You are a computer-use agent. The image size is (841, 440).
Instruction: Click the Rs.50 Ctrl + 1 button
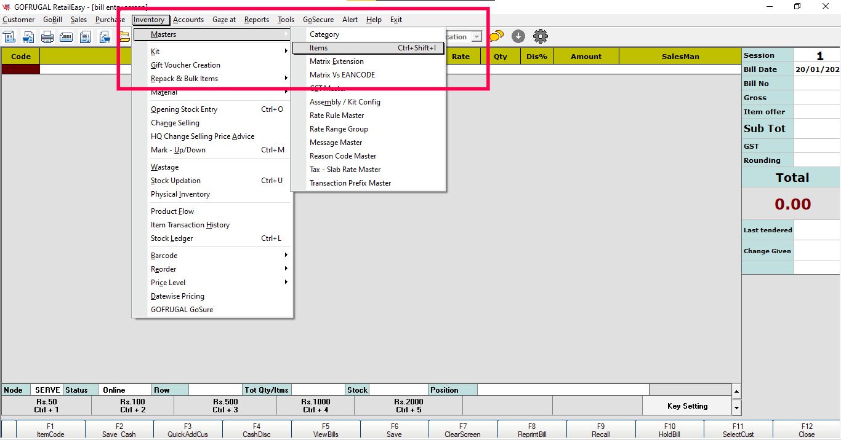(47, 406)
